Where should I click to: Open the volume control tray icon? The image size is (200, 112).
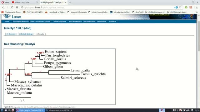pyautogui.click(x=188, y=110)
